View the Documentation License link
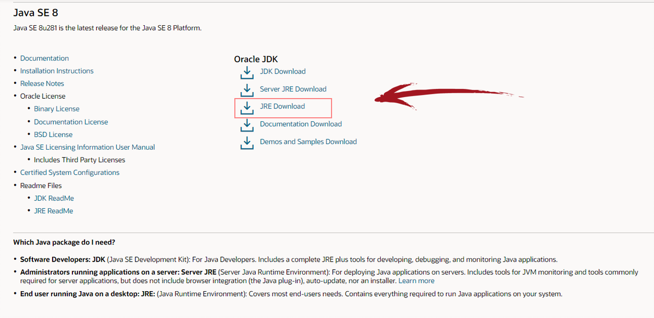 pos(71,122)
